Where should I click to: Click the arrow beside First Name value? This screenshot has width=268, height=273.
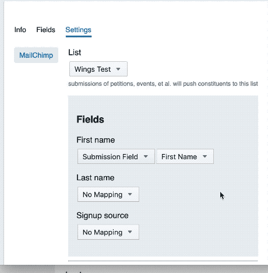(x=204, y=156)
